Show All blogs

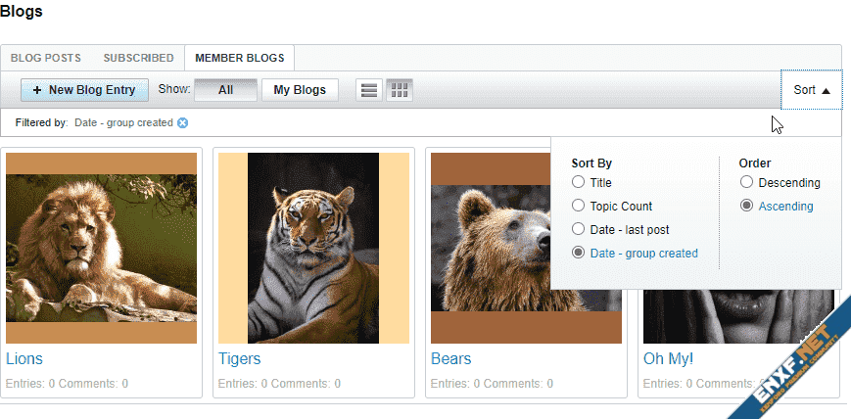pyautogui.click(x=225, y=90)
